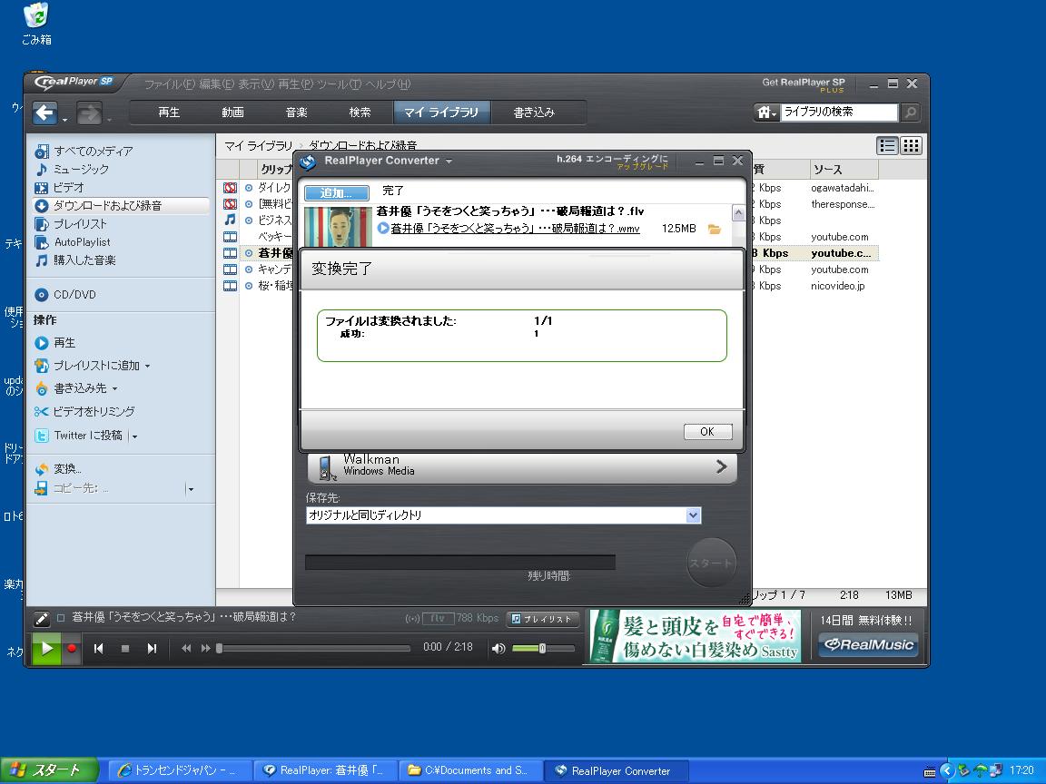Click the forward arrow navigation button
1046x784 pixels.
click(x=89, y=113)
